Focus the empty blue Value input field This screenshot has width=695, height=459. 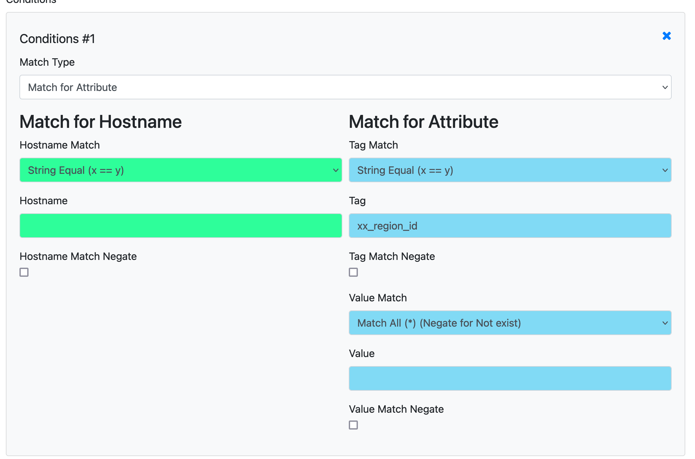coord(510,378)
